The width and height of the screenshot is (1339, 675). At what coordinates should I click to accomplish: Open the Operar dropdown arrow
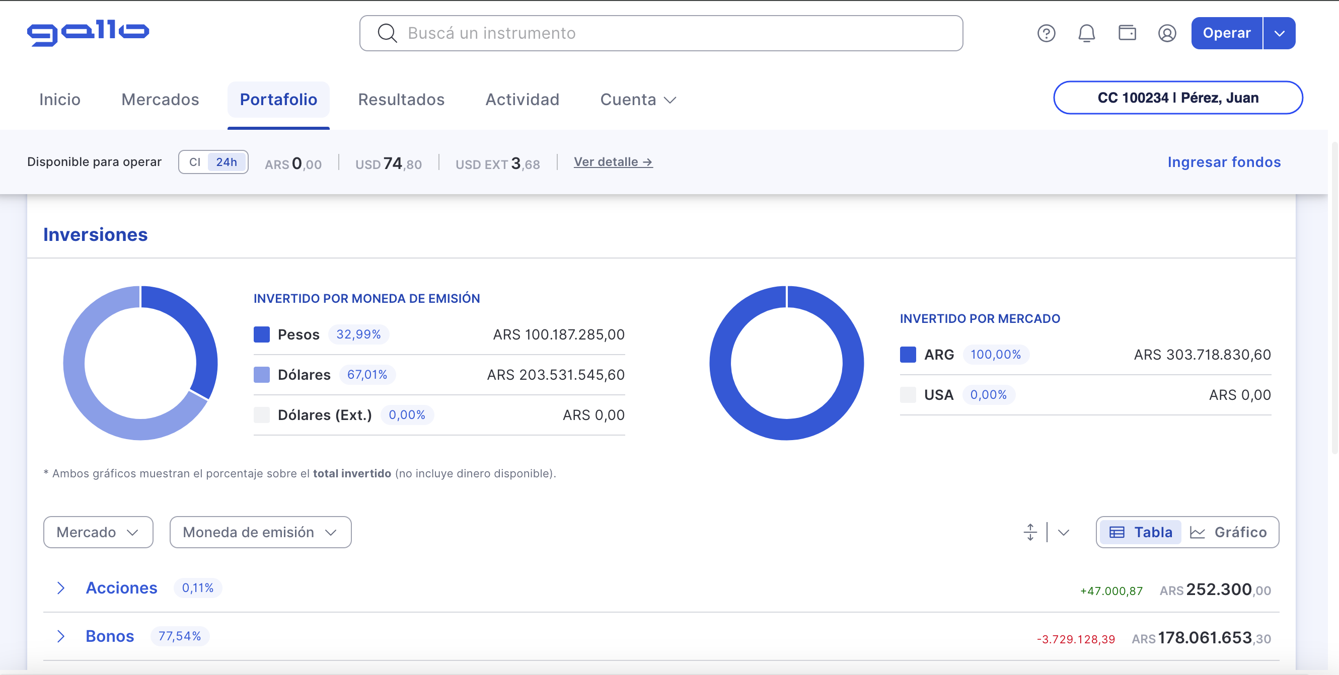pyautogui.click(x=1280, y=33)
